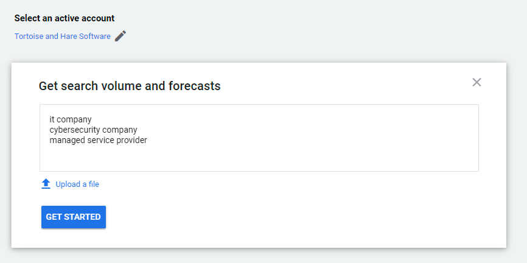
Task: Open the Tortoise and Hare Software account link
Action: (x=63, y=37)
